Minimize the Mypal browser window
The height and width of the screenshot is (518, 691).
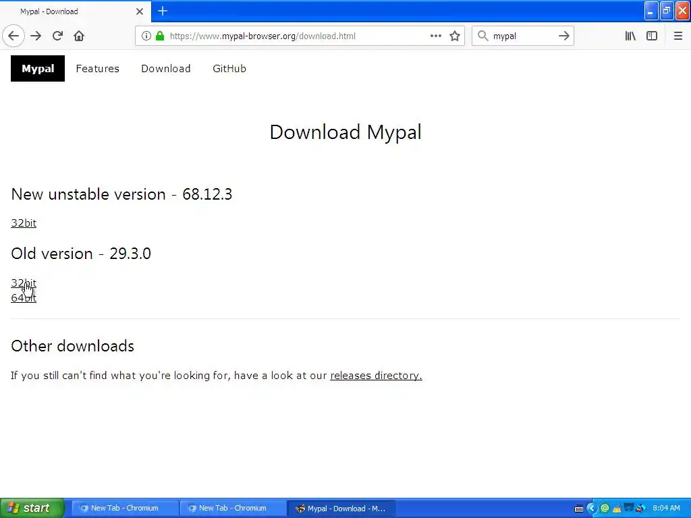(651, 11)
